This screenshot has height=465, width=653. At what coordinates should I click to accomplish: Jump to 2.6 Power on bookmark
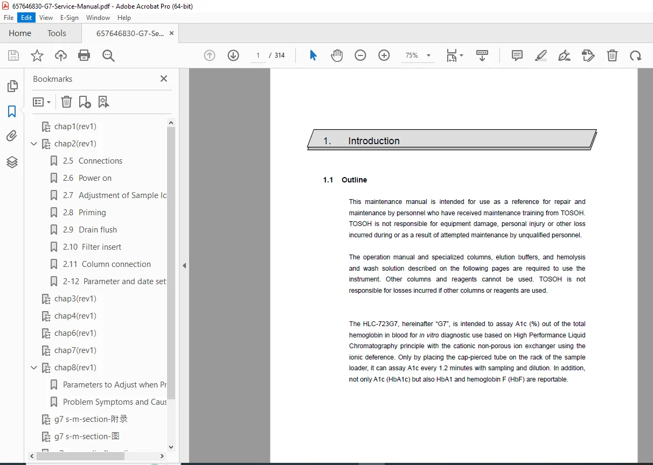pyautogui.click(x=87, y=178)
